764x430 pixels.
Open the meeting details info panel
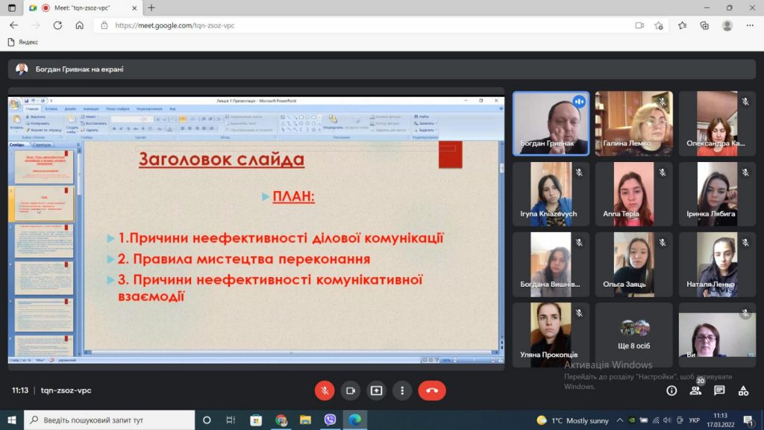click(671, 390)
